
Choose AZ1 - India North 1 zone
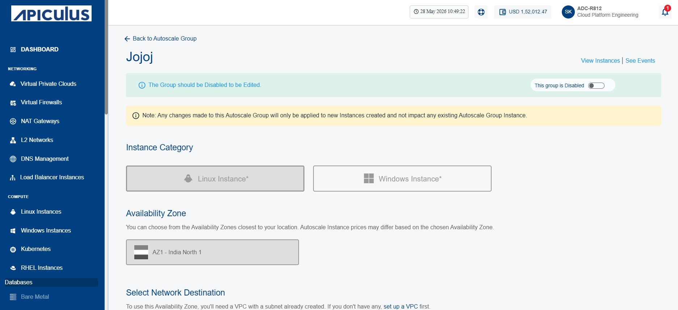click(212, 252)
